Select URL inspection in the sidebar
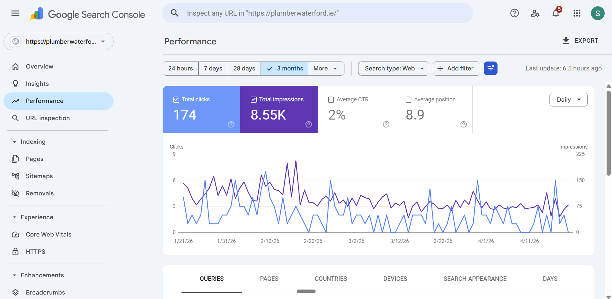 48,118
